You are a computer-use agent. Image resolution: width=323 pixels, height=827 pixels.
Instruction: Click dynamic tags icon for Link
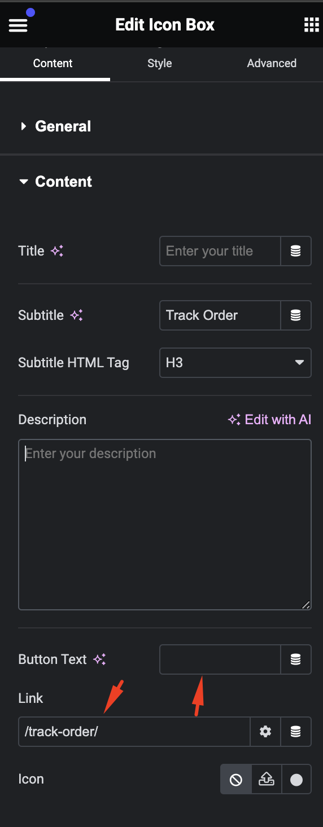(x=295, y=732)
